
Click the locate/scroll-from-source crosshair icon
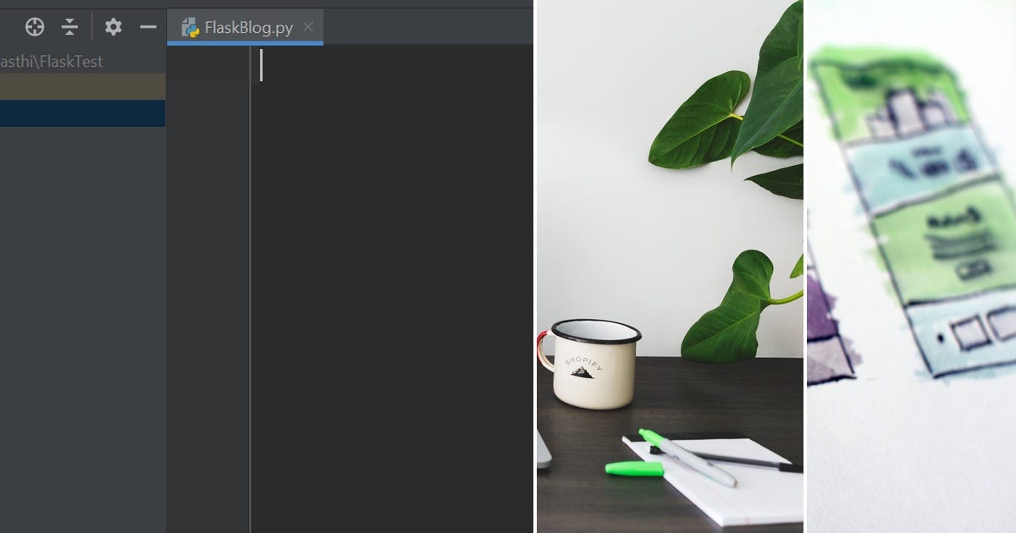click(x=34, y=27)
